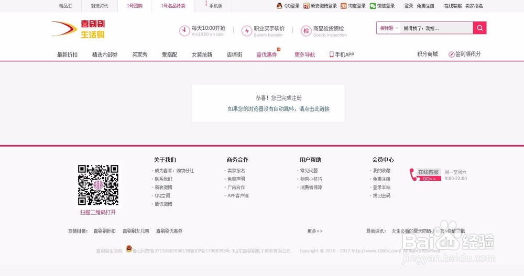Open the 店铺街 nav tab
524x276 pixels.
[x=234, y=54]
